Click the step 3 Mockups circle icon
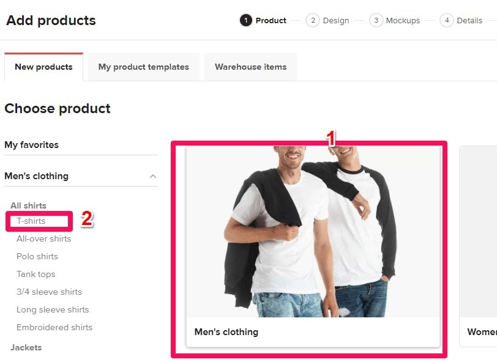Viewport: 497px width, 362px height. point(376,21)
